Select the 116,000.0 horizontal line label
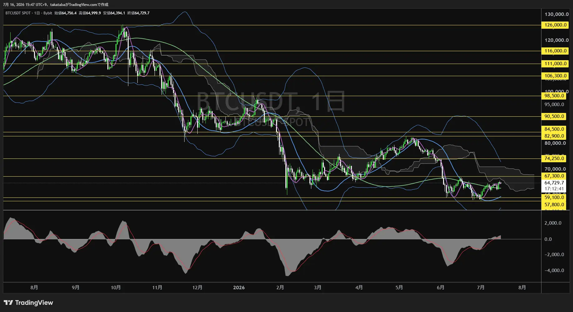This screenshot has width=573, height=312. (x=555, y=51)
